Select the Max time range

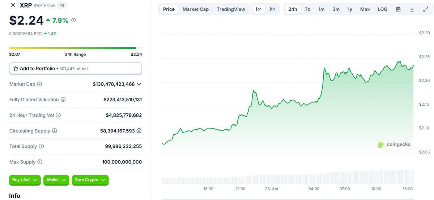(365, 9)
